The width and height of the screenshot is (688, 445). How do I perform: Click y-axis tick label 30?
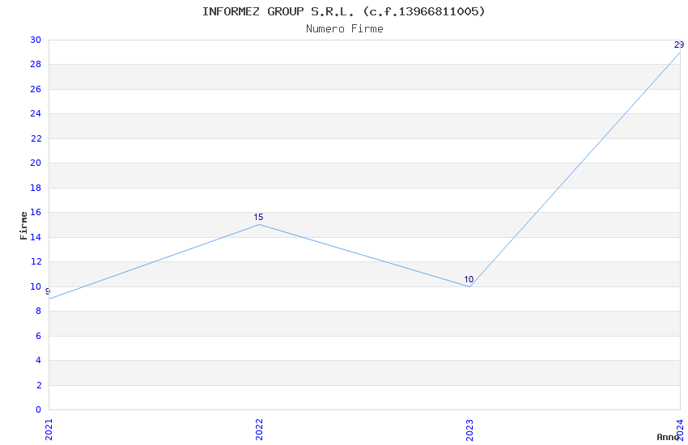(36, 40)
